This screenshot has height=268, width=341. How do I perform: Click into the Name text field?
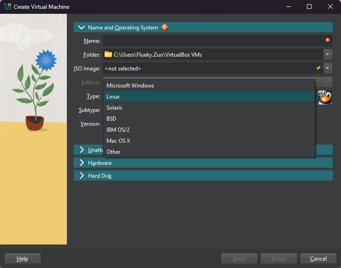[212, 41]
